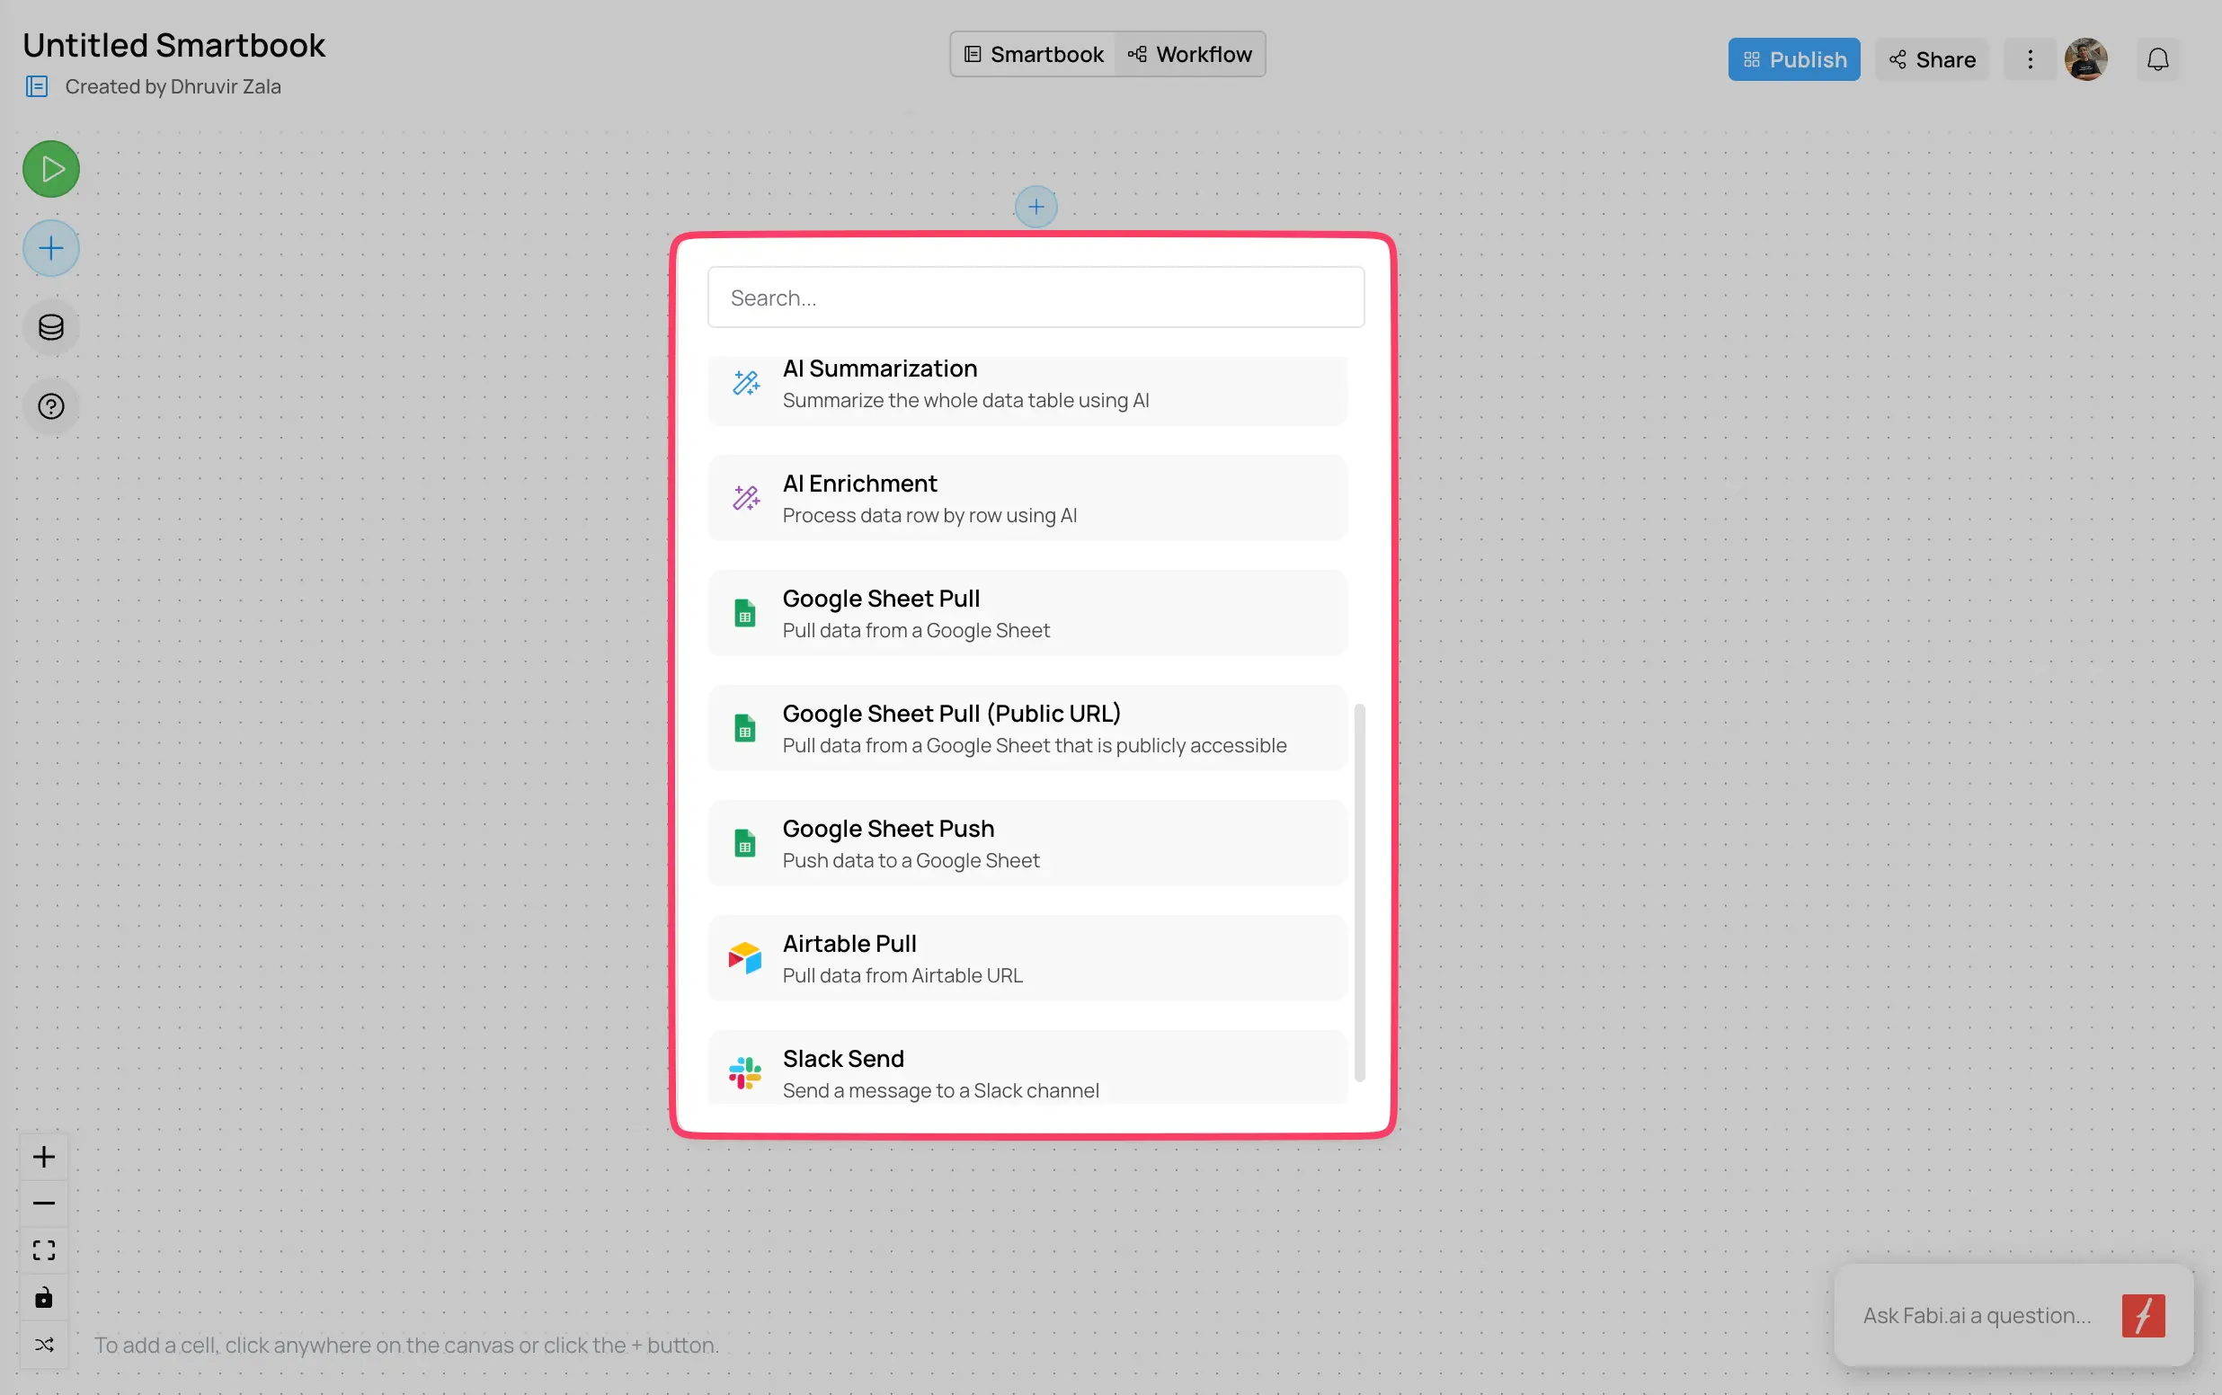Screen dimensions: 2222x1395
Task: Open the database data sources icon
Action: tap(50, 327)
